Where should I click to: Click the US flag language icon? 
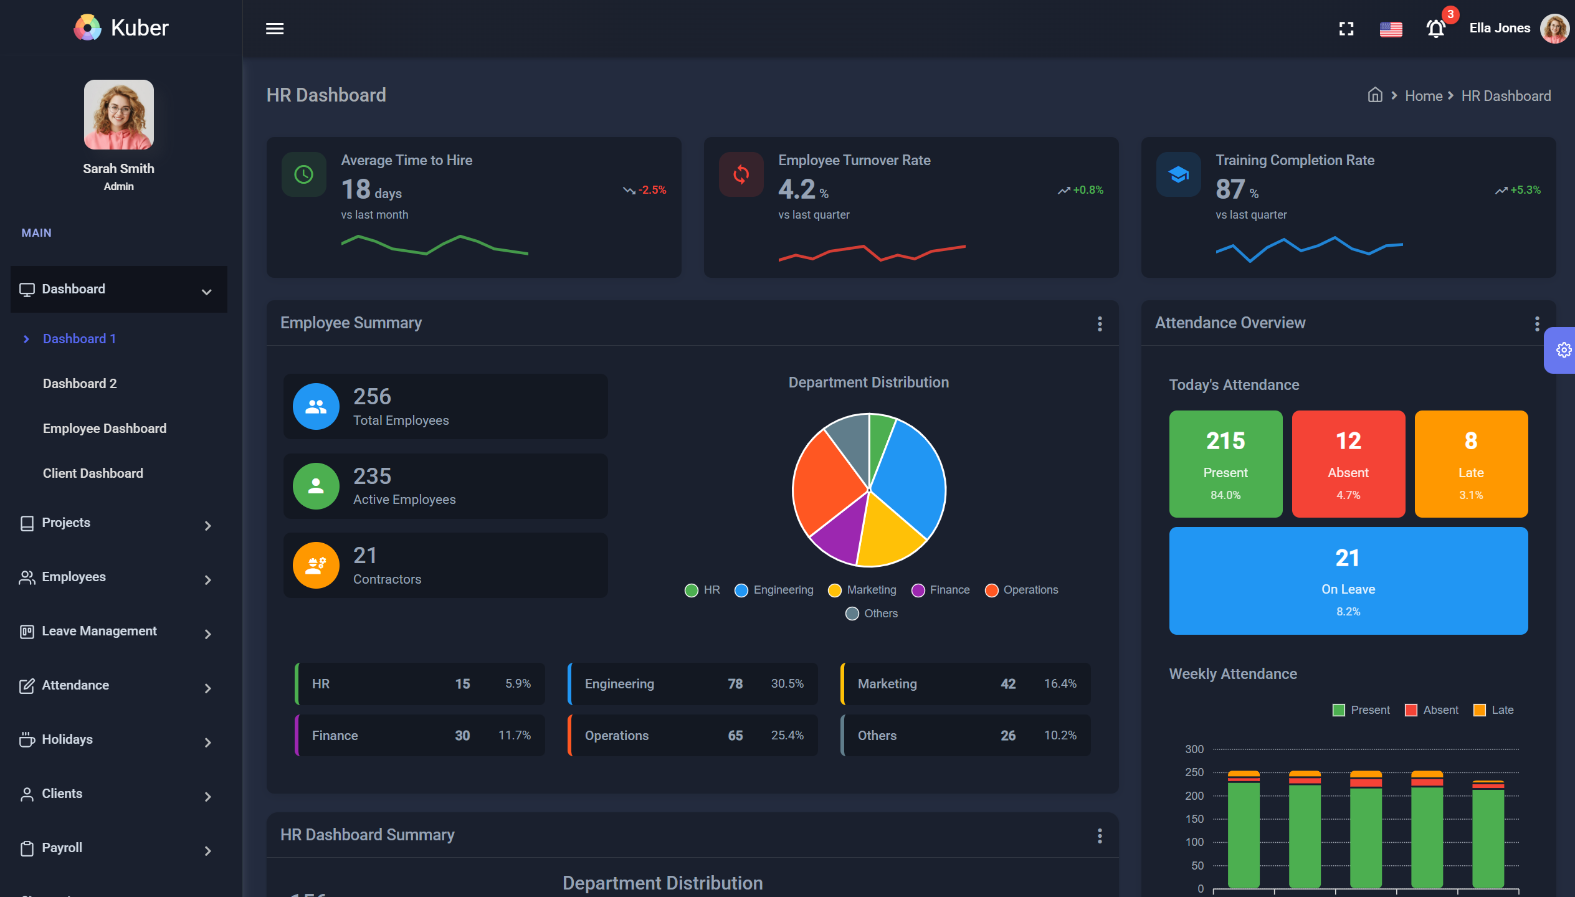[x=1391, y=29]
